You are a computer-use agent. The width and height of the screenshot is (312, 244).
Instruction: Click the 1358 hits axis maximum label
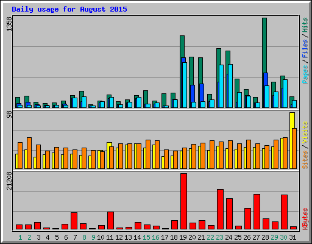click(x=9, y=24)
